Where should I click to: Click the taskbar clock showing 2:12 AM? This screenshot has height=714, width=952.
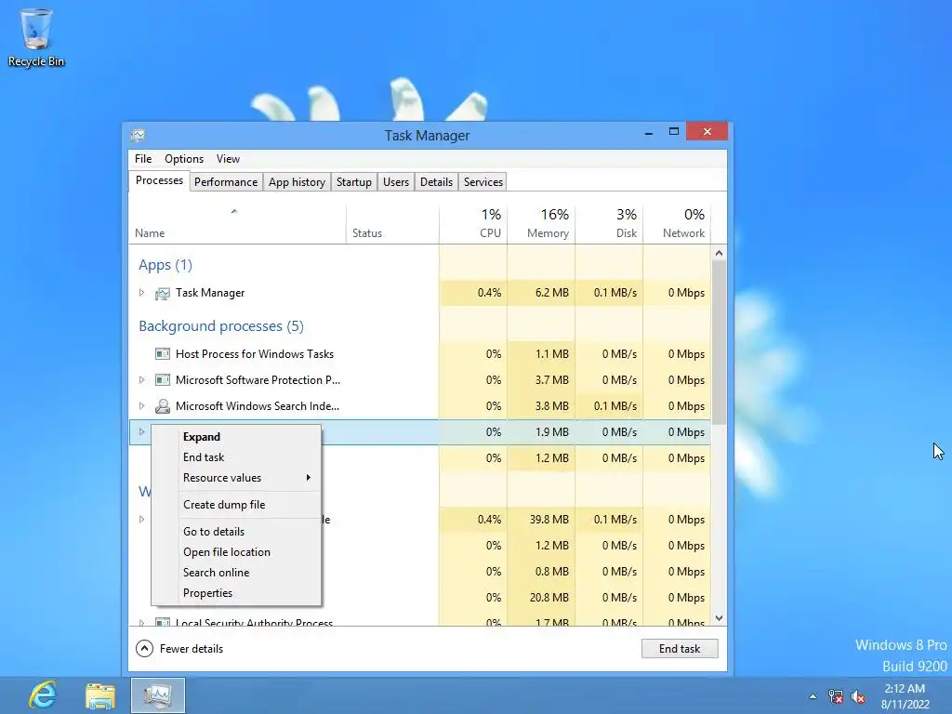[906, 696]
